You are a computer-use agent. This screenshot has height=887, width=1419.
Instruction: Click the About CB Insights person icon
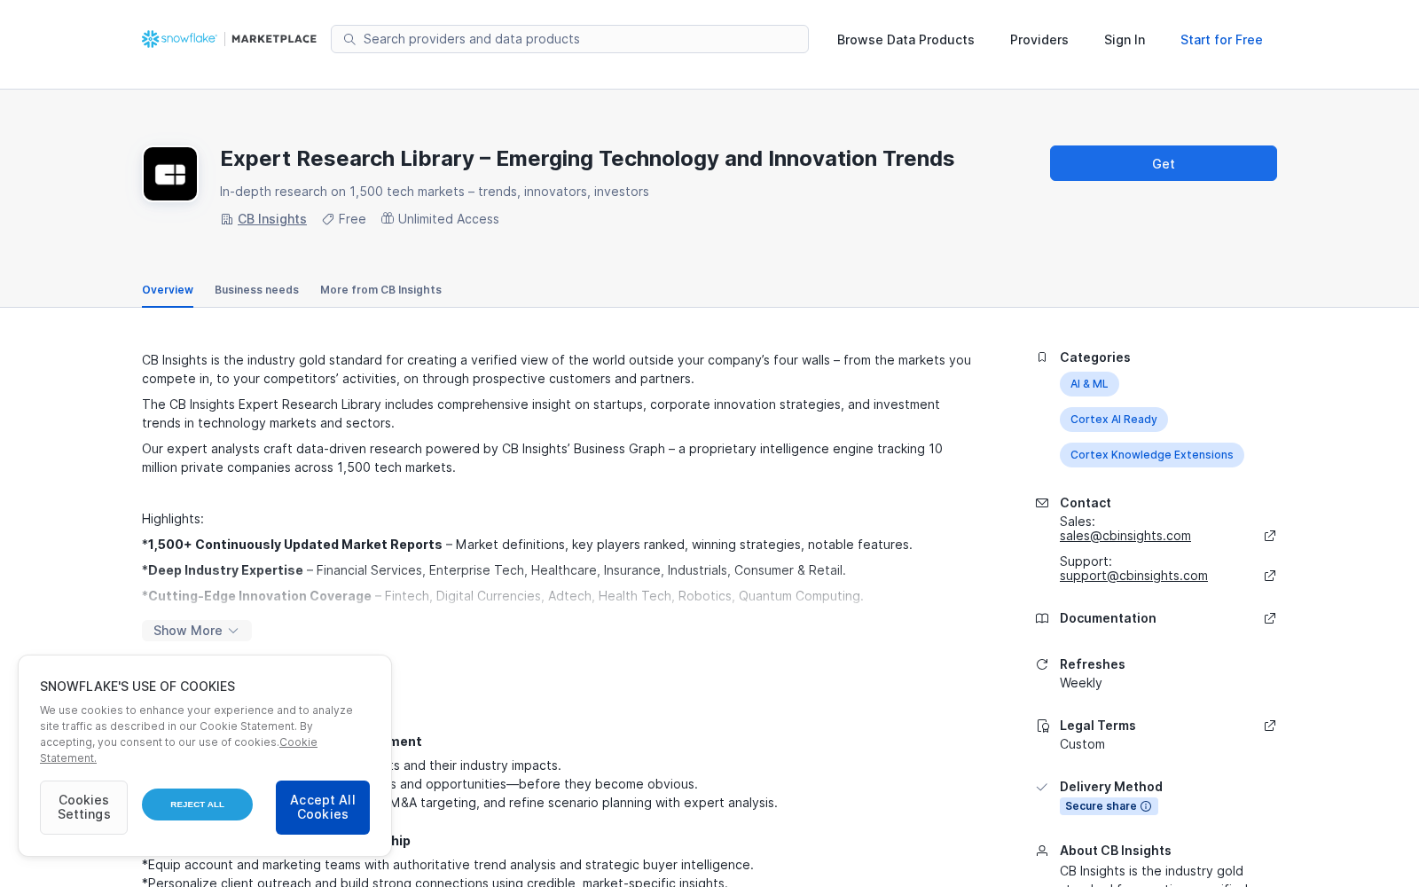[1042, 851]
